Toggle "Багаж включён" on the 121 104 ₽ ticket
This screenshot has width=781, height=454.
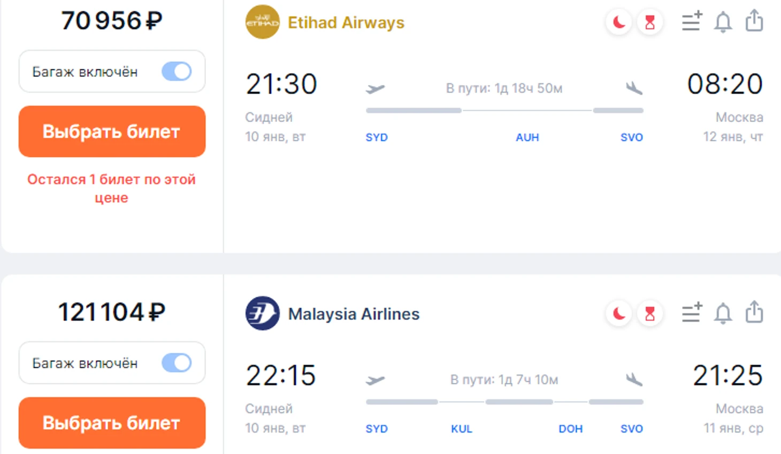177,363
